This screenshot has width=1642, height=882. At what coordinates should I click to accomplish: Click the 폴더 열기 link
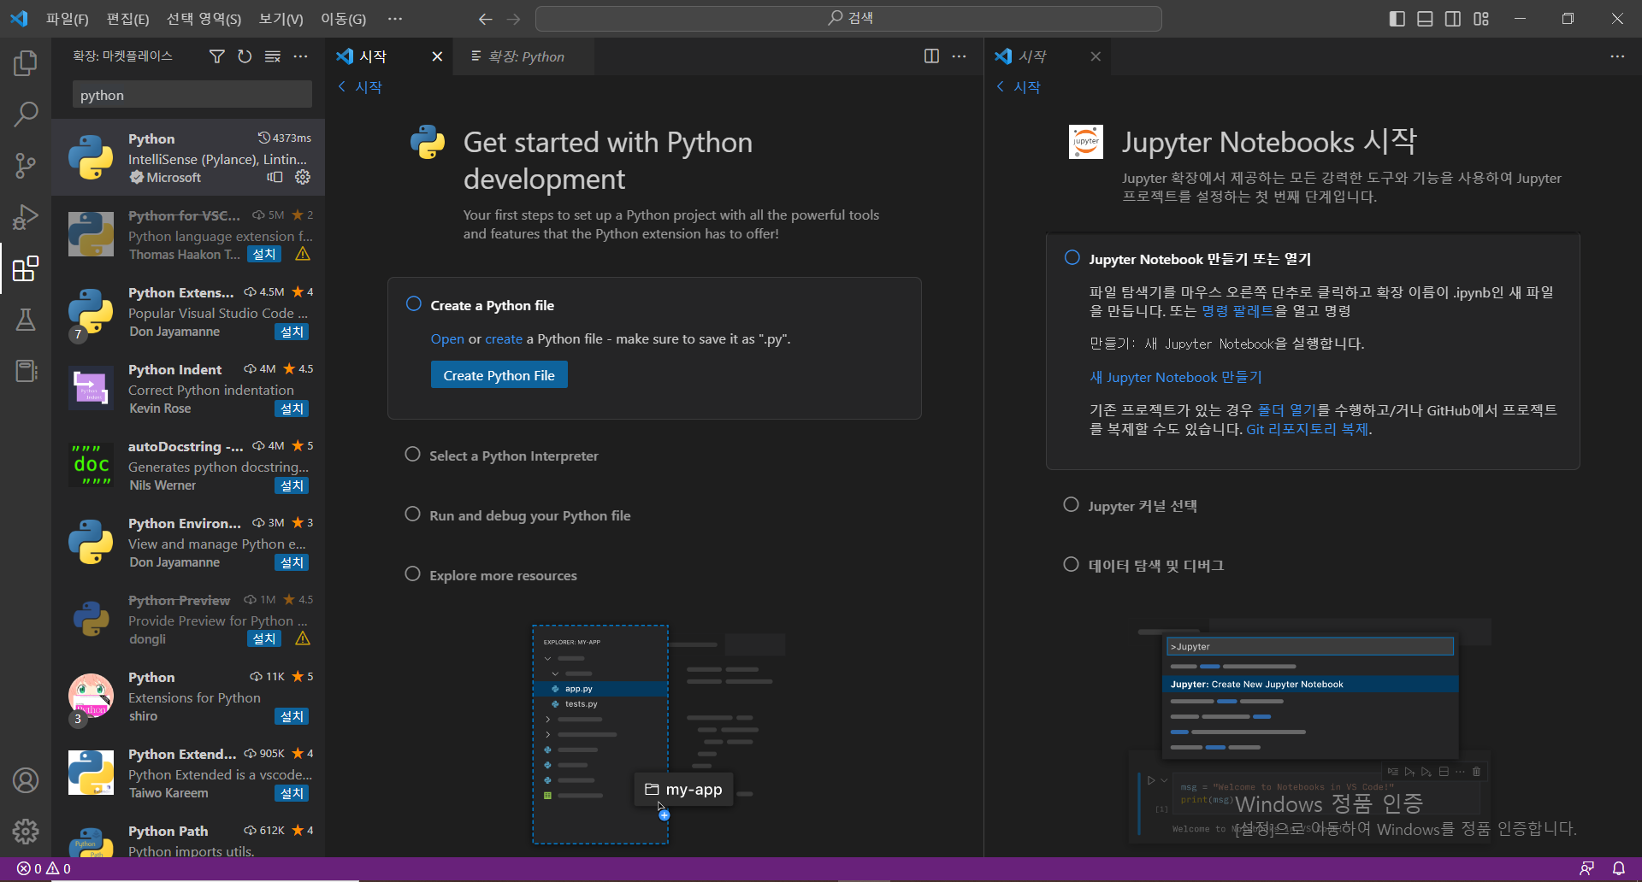tap(1287, 410)
